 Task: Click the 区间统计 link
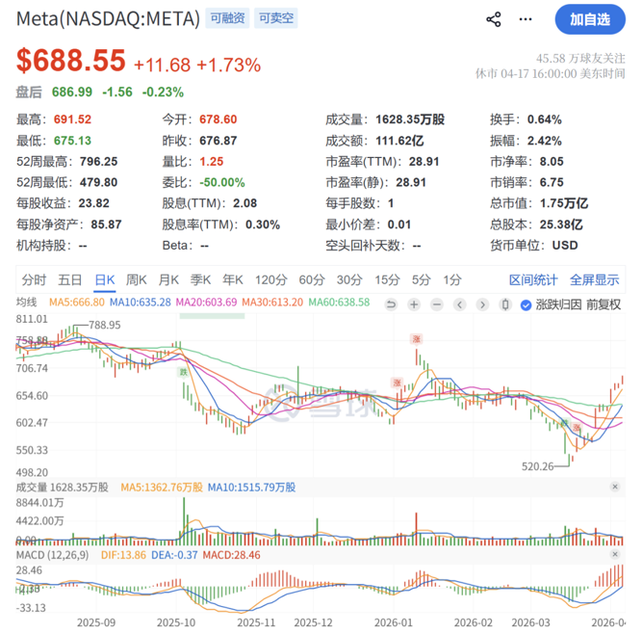[x=533, y=279]
